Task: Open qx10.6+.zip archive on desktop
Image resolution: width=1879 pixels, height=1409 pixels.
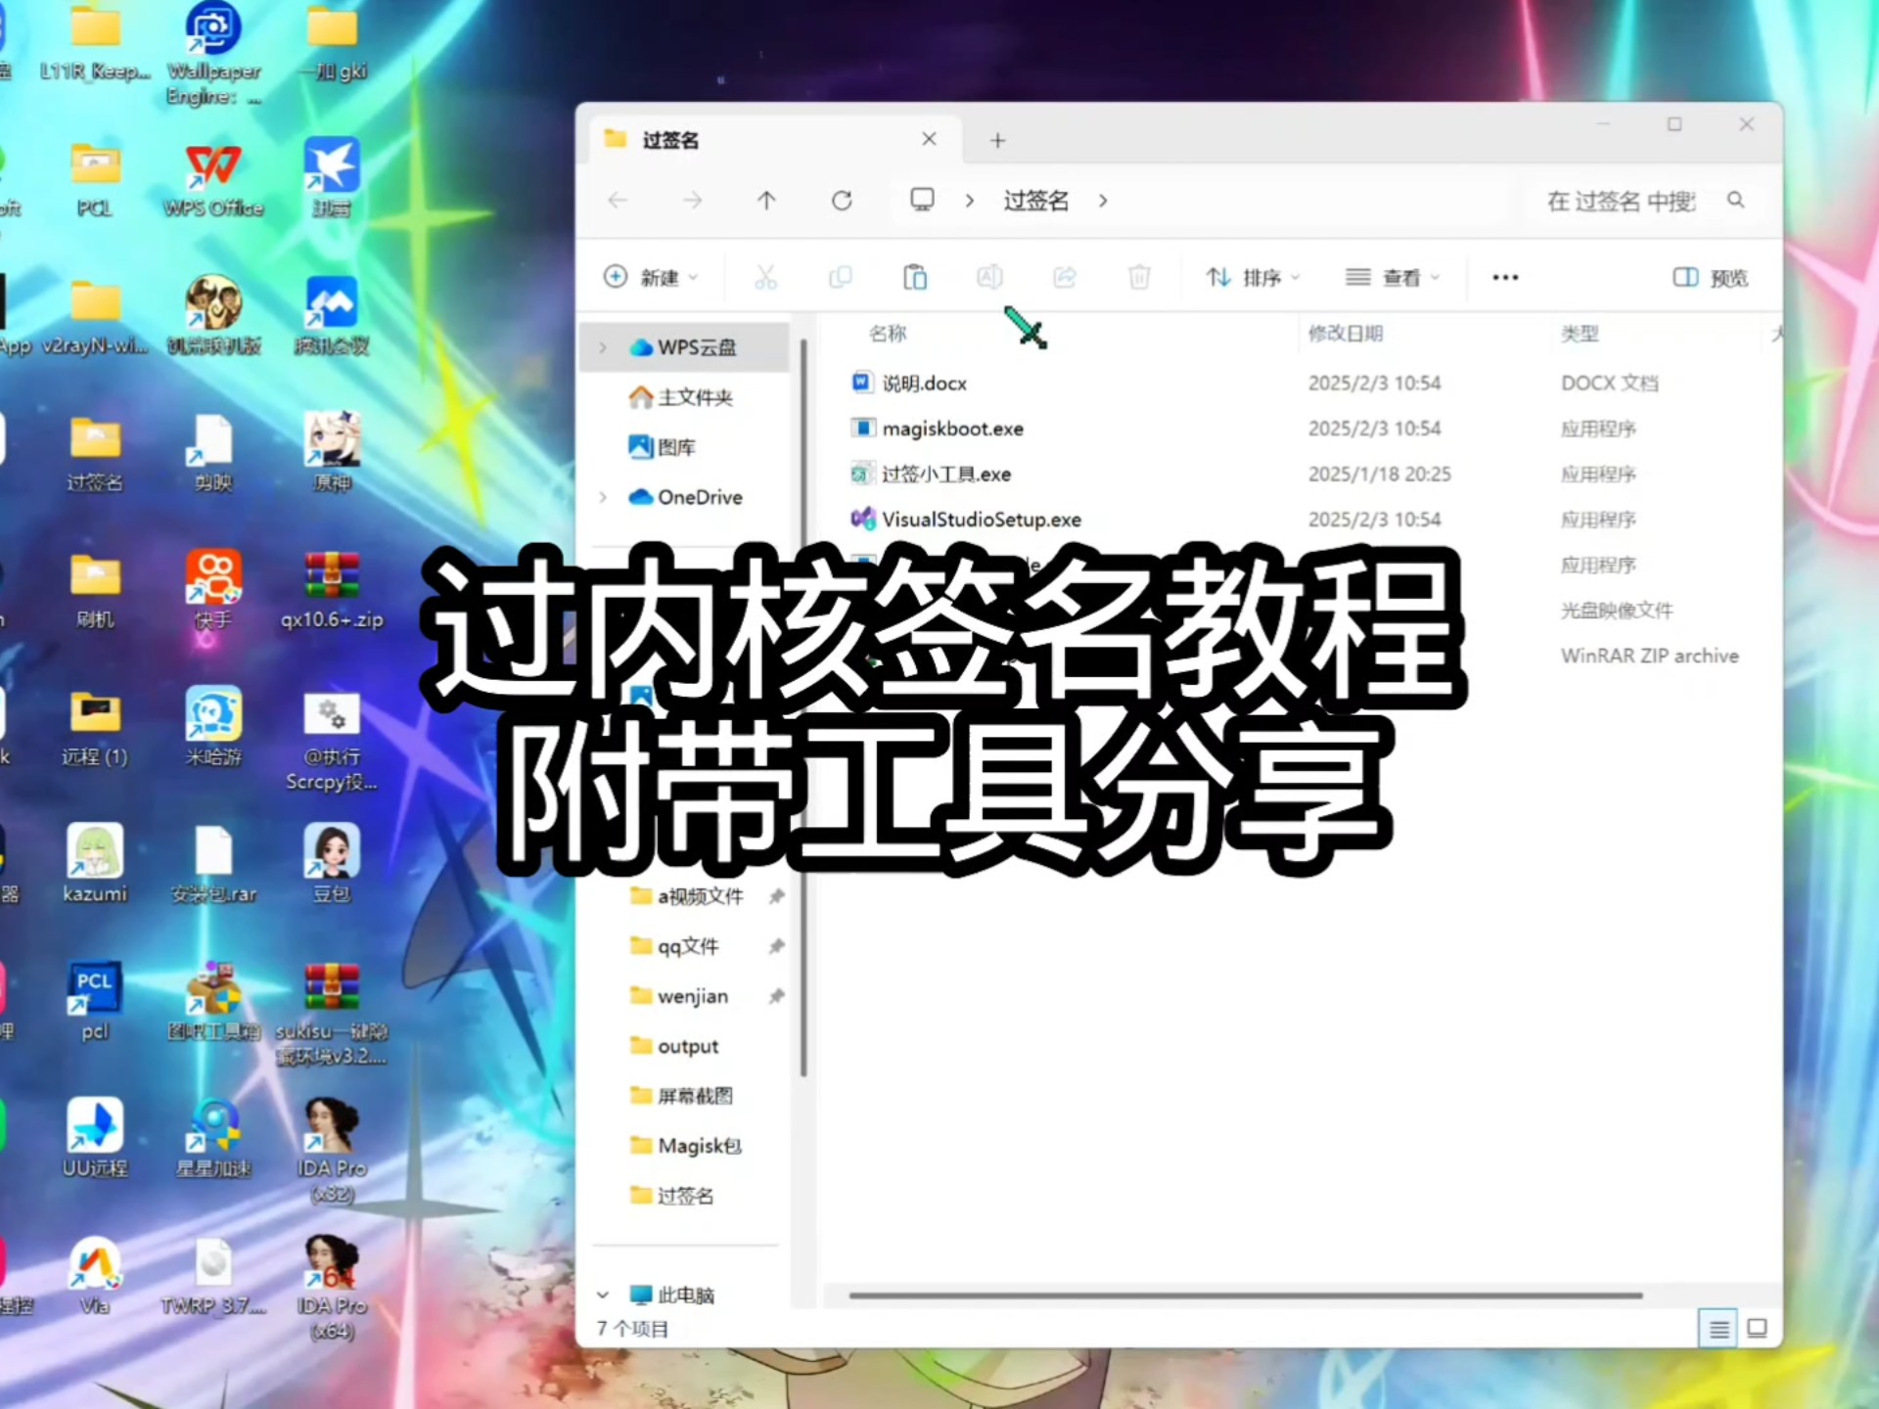Action: click(x=332, y=589)
